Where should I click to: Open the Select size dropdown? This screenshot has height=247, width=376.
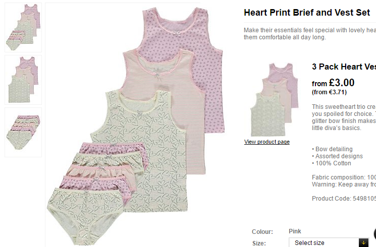point(329,242)
